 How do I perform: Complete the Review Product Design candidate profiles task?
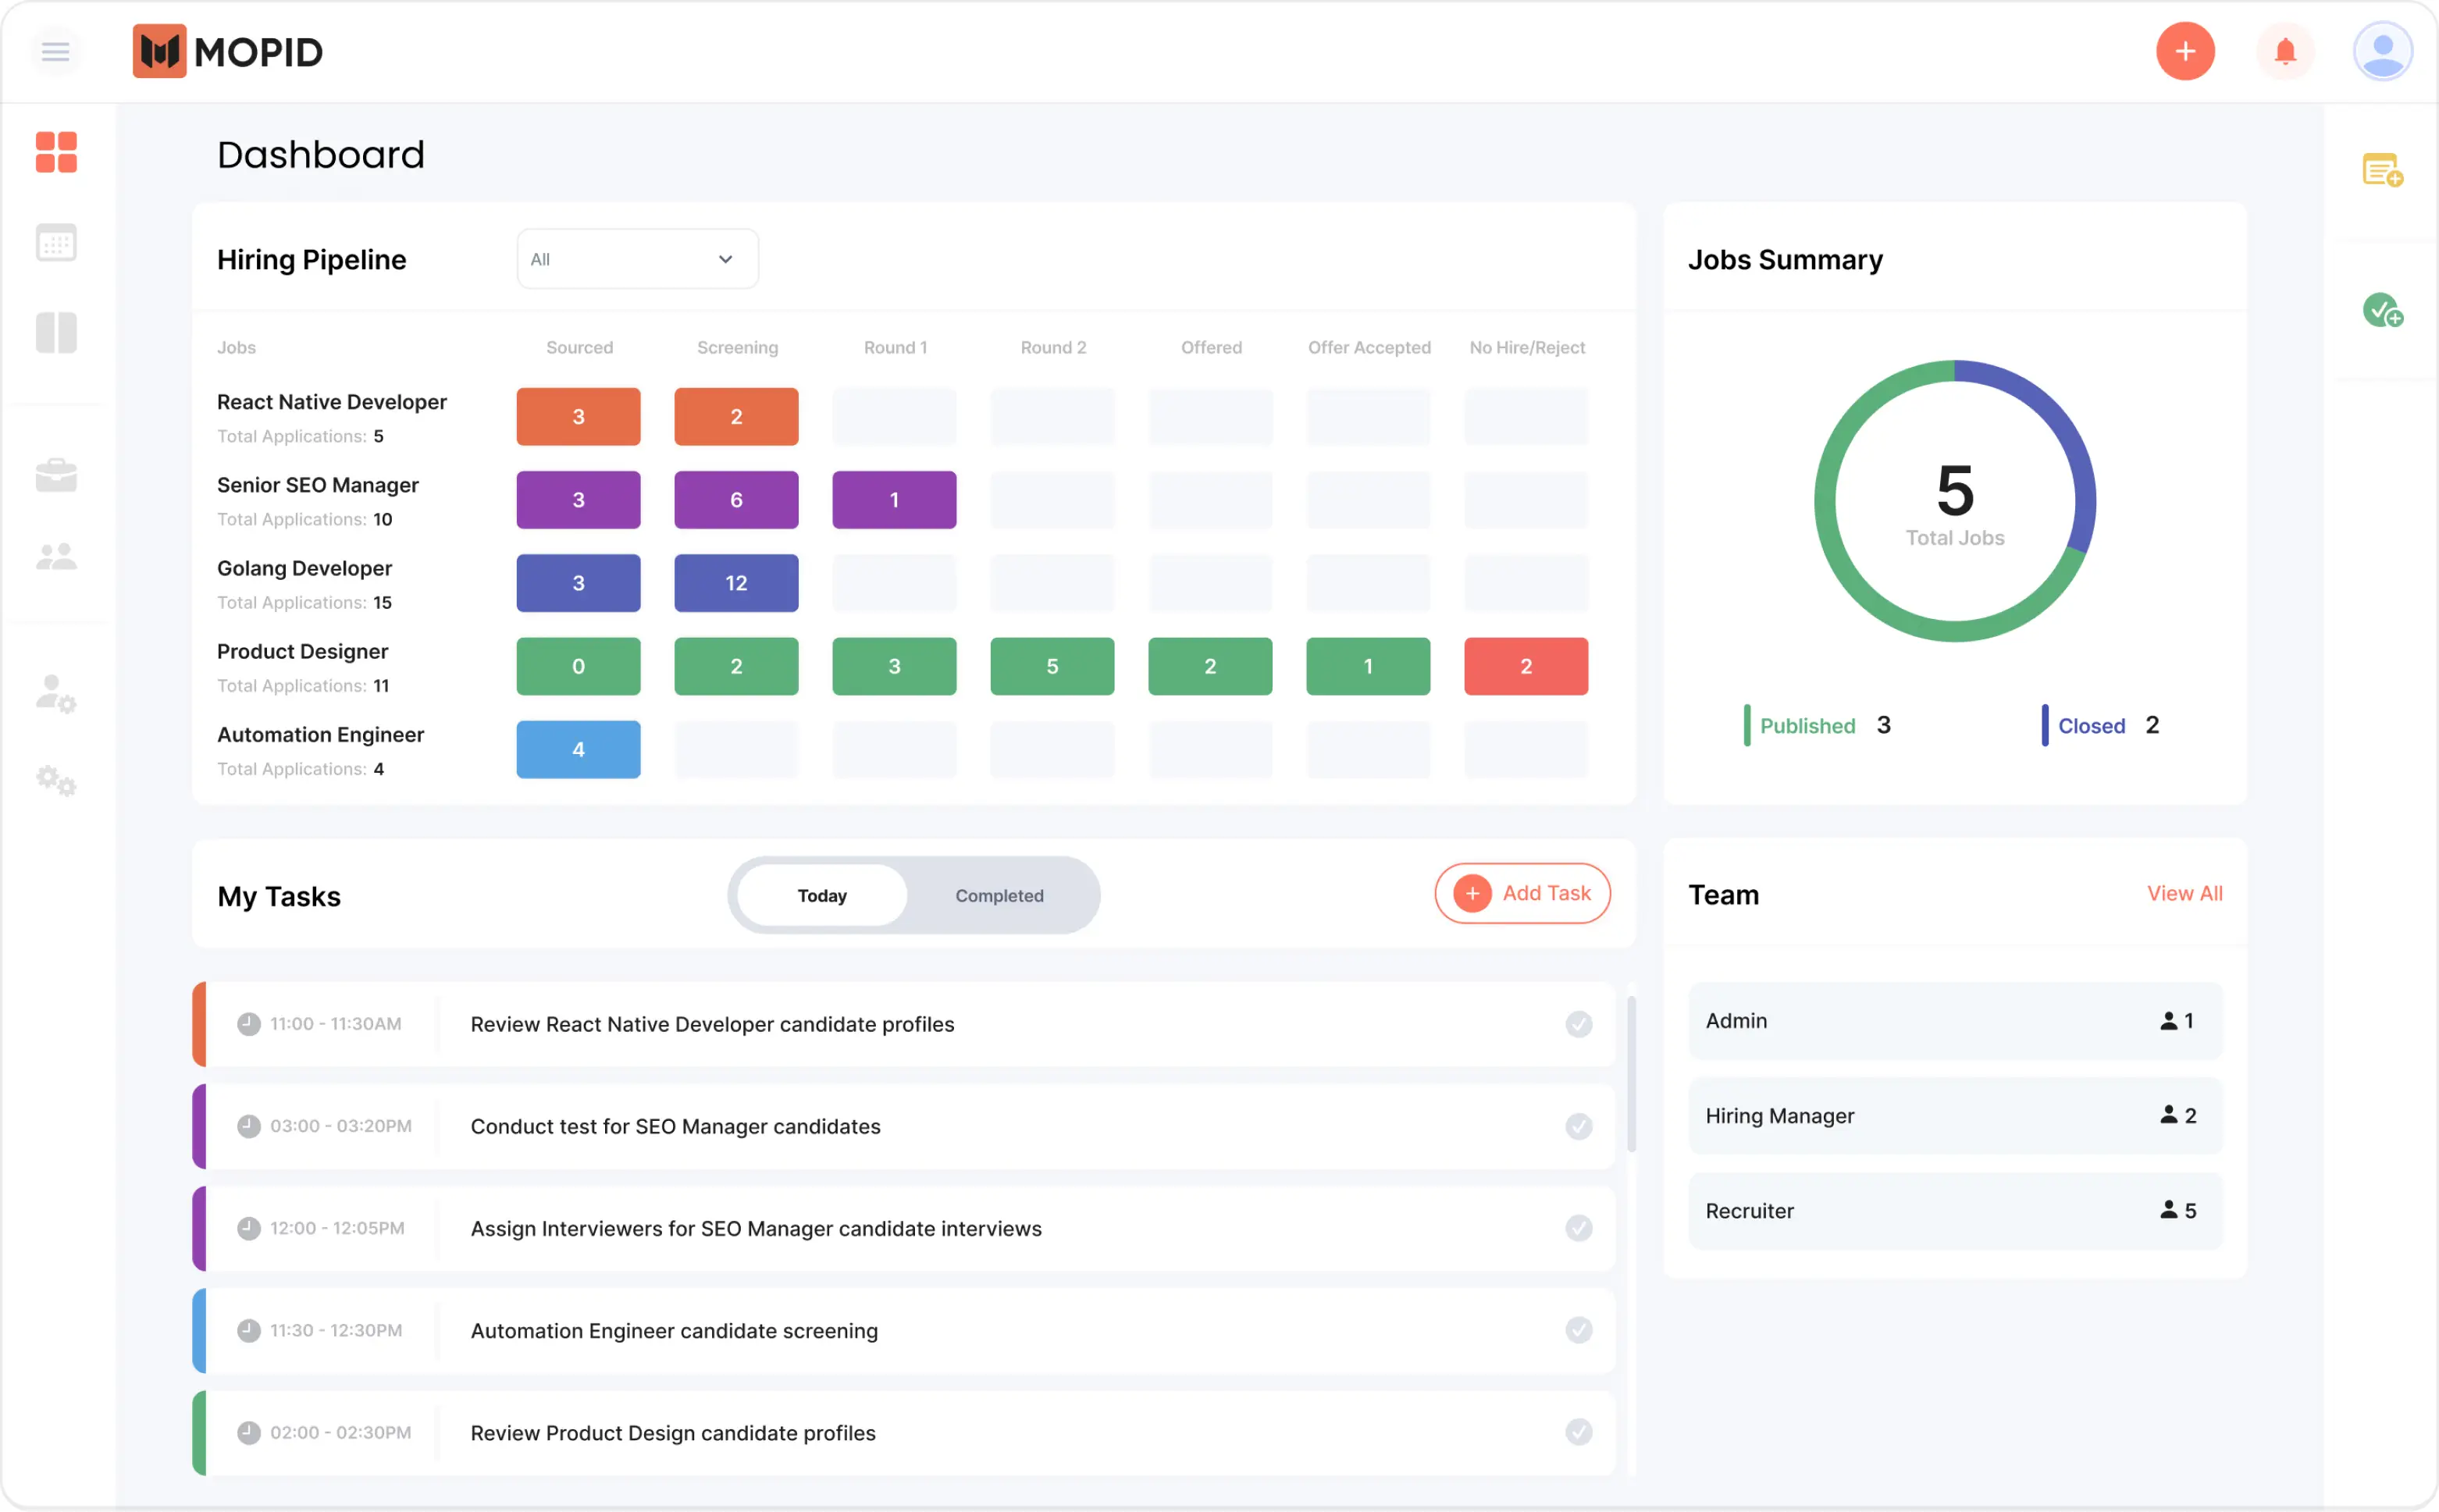click(x=1579, y=1432)
